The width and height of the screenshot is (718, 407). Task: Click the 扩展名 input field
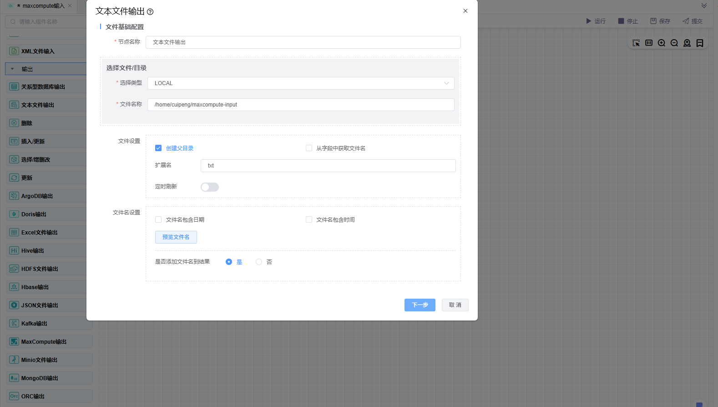click(x=328, y=166)
